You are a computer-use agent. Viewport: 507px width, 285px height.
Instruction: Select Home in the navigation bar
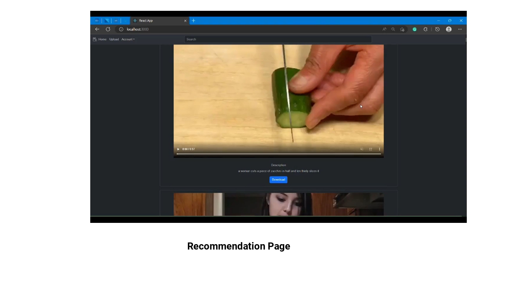102,39
